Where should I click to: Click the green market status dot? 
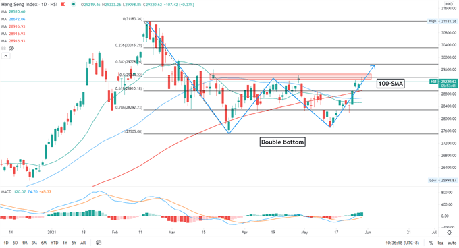coord(73,5)
